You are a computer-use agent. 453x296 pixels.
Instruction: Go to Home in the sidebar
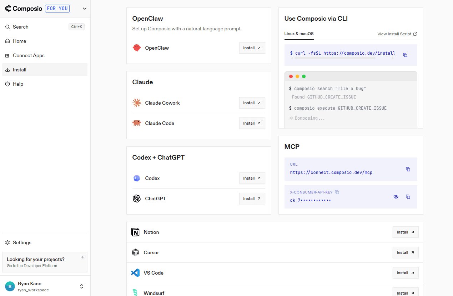[45, 41]
